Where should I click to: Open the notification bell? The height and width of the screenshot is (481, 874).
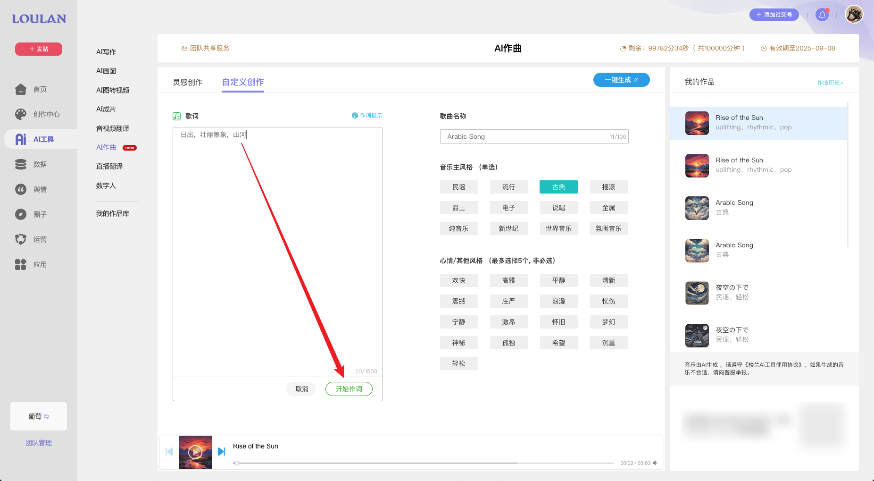[x=822, y=15]
